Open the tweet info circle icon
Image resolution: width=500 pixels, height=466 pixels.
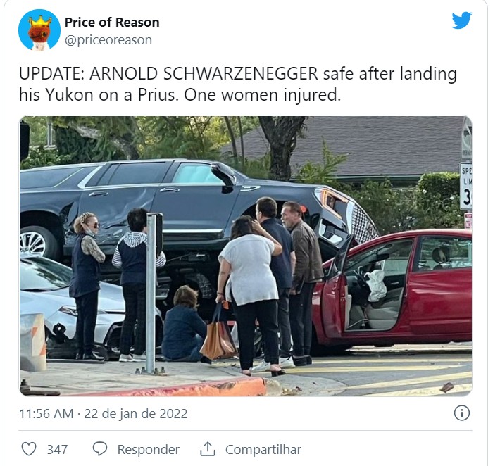click(x=461, y=413)
